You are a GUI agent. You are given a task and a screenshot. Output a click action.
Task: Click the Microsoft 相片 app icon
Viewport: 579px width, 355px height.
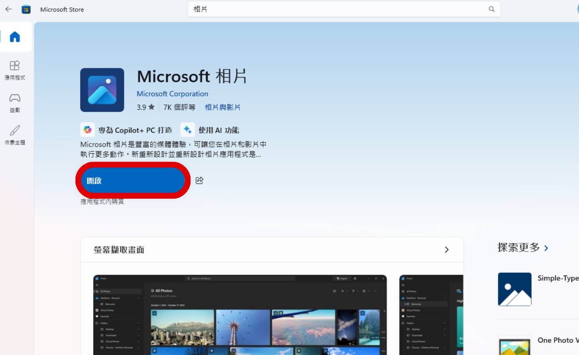point(102,90)
